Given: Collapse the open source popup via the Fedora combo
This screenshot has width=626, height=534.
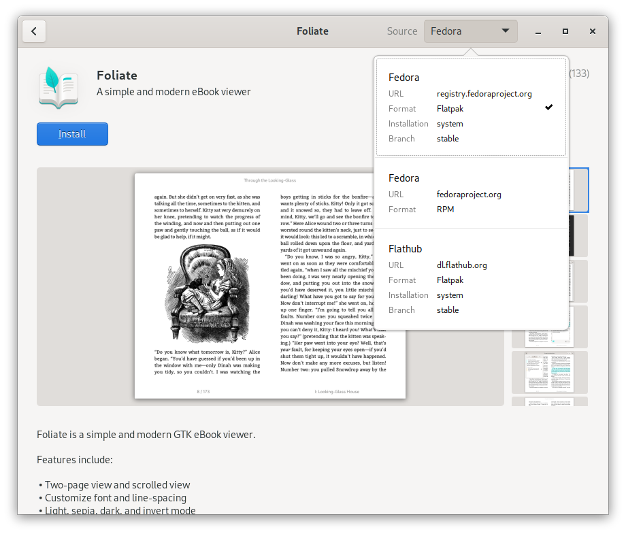Looking at the screenshot, I should 471,31.
